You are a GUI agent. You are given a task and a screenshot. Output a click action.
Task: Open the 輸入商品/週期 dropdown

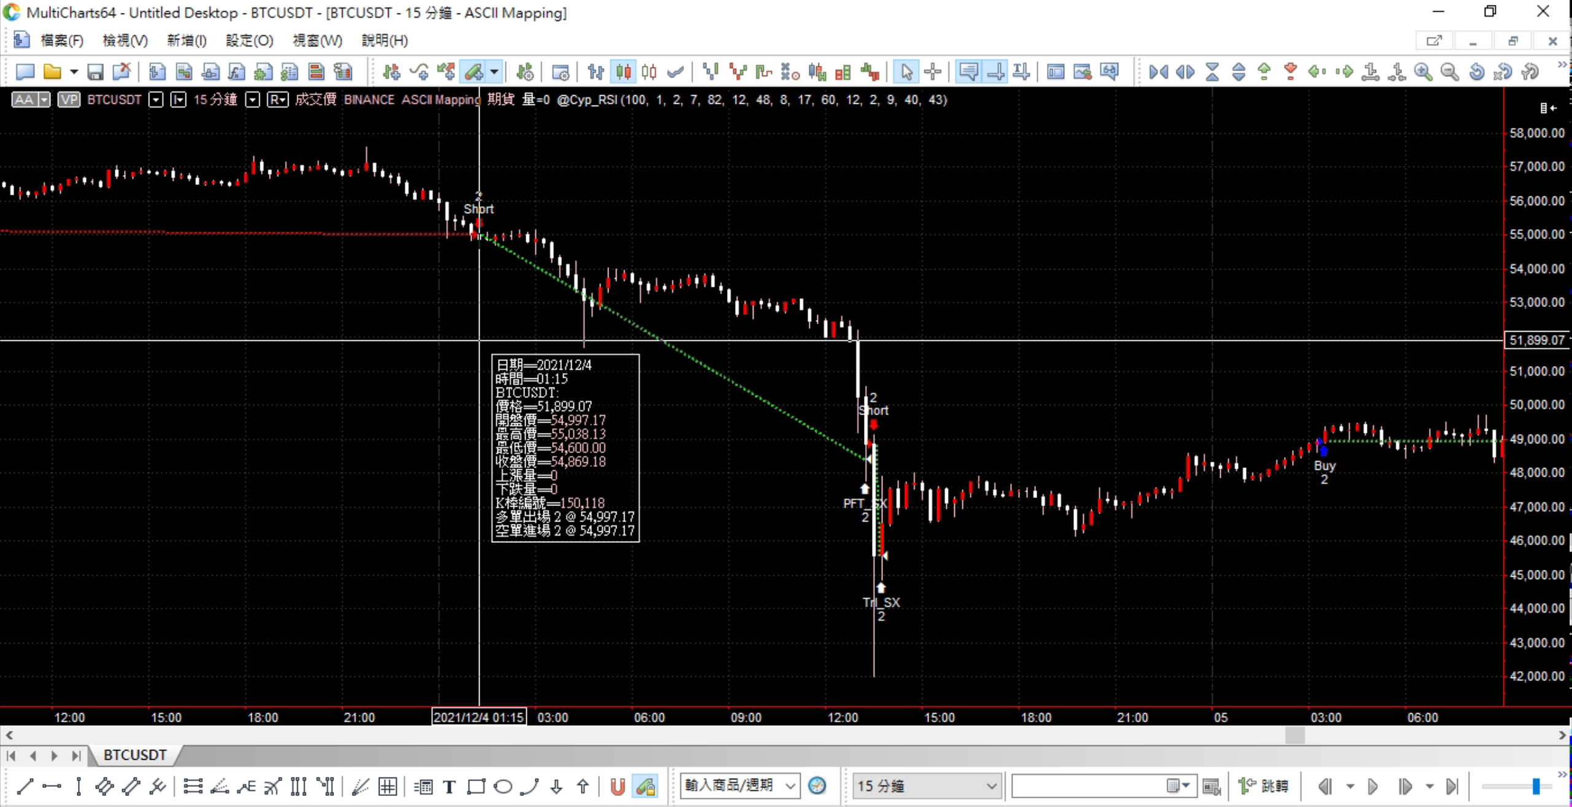pyautogui.click(x=790, y=786)
